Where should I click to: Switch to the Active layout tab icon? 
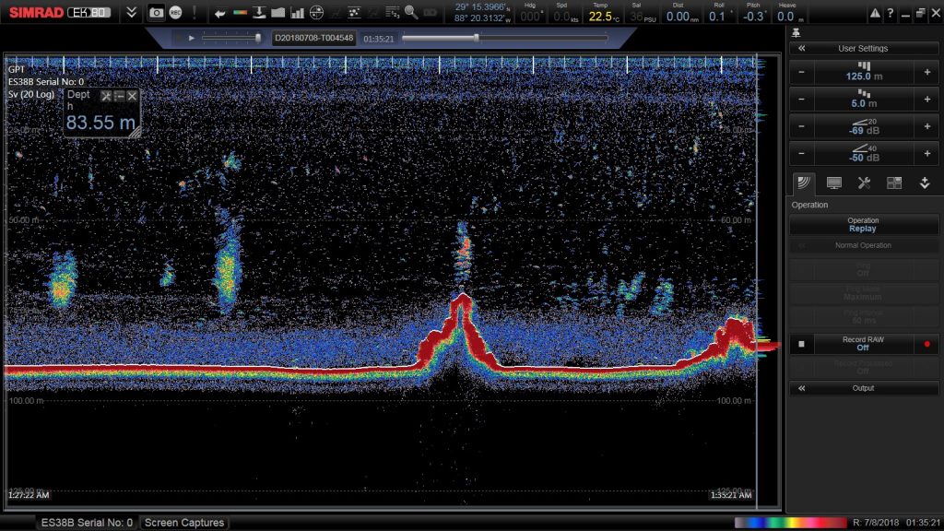tap(894, 183)
